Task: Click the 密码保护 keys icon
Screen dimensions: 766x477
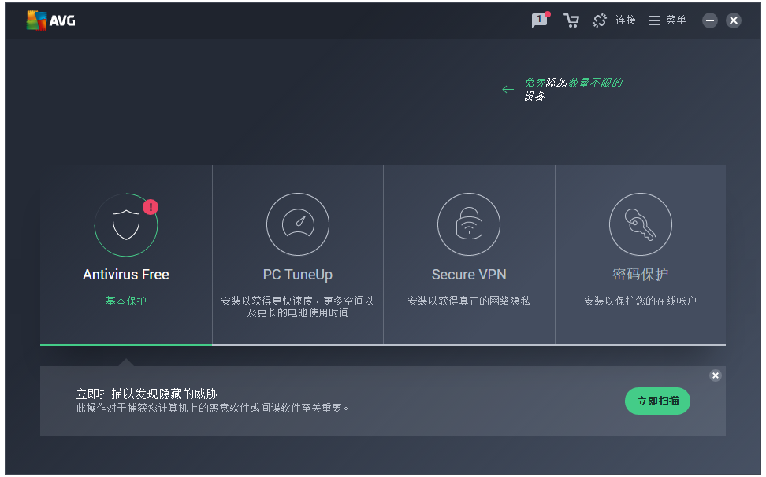Action: [641, 224]
